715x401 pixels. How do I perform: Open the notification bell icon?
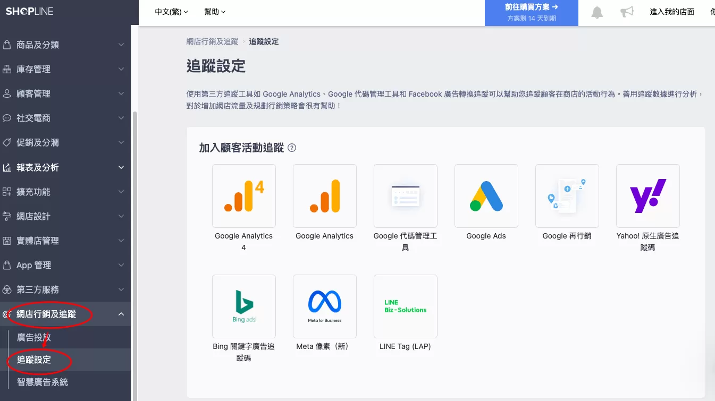pyautogui.click(x=598, y=12)
